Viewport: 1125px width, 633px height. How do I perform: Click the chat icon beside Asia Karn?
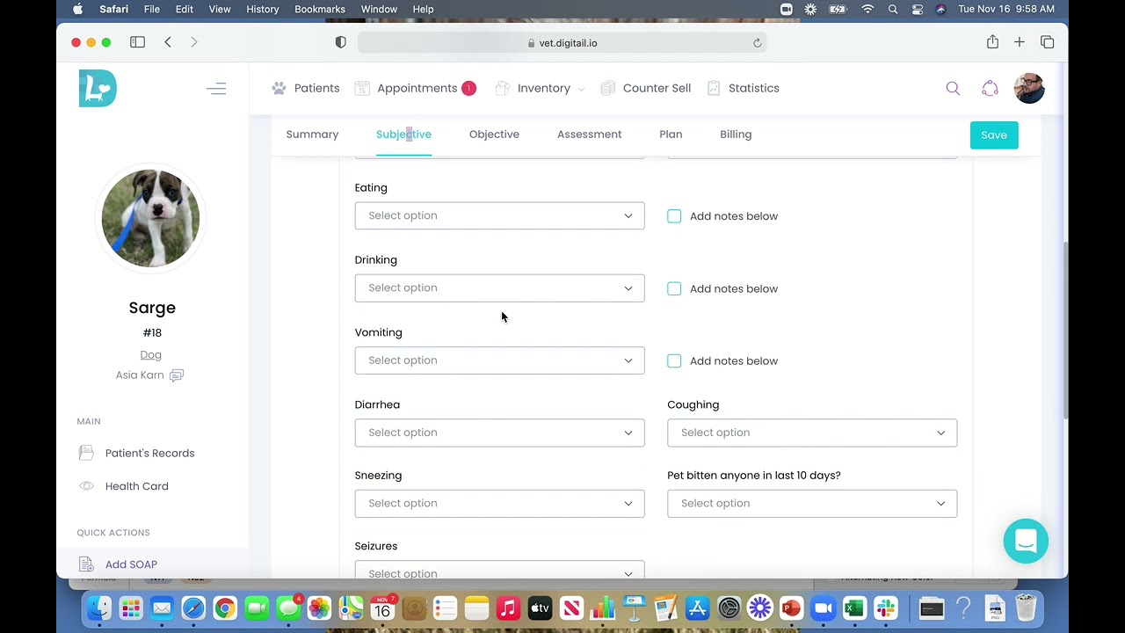click(x=177, y=375)
